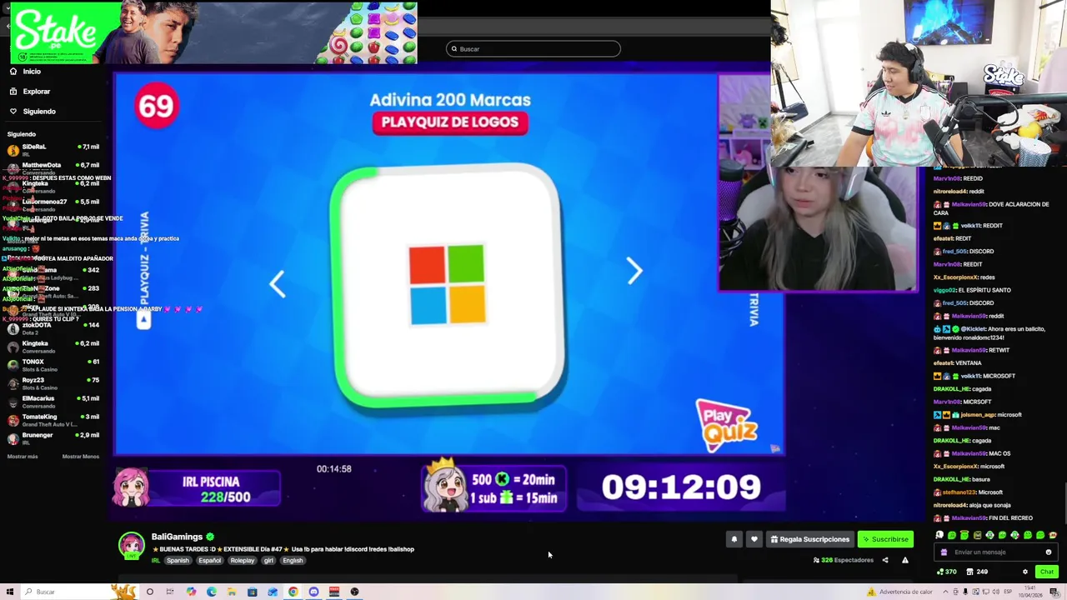The width and height of the screenshot is (1067, 600).
Task: Open the Windows Start menu
Action: tap(10, 592)
